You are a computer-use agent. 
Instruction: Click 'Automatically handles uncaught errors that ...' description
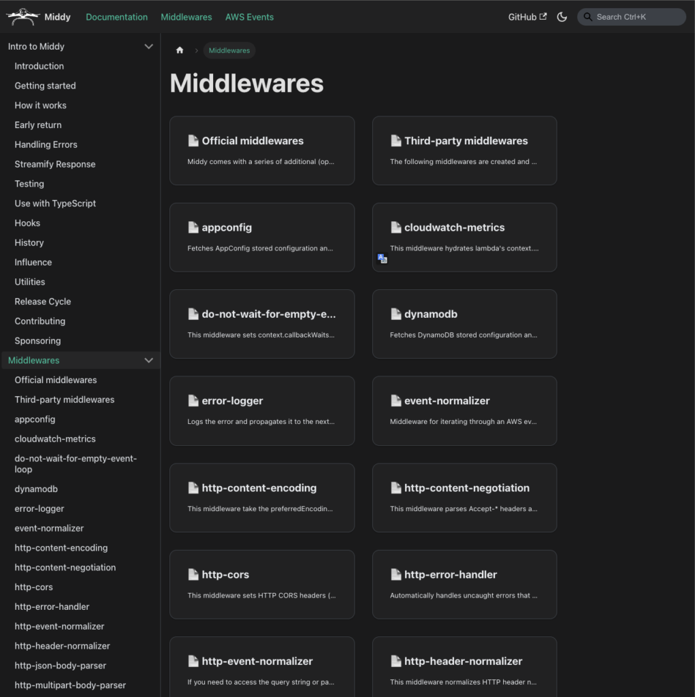click(464, 595)
